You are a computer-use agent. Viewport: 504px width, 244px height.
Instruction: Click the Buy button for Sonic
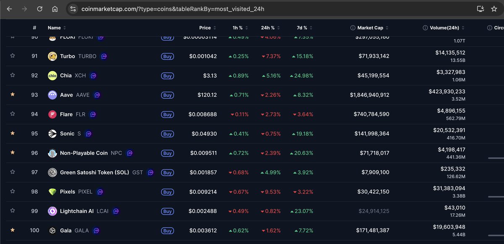(167, 134)
